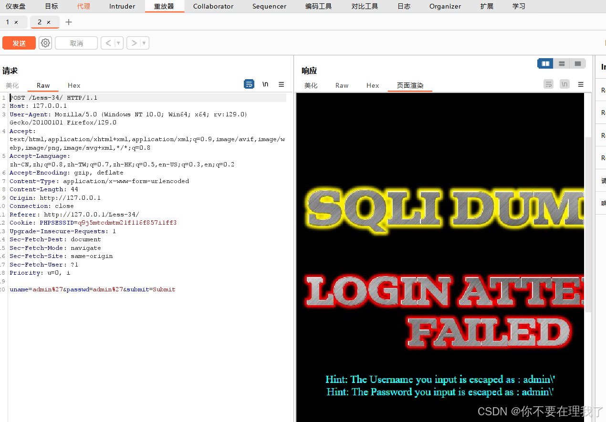The width and height of the screenshot is (606, 422).
Task: Click the Upgrade-Insecure-Requests header
Action: point(63,231)
